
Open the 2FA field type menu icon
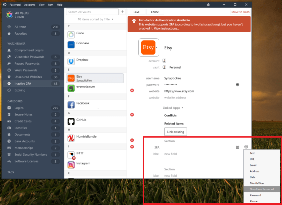tap(246, 147)
